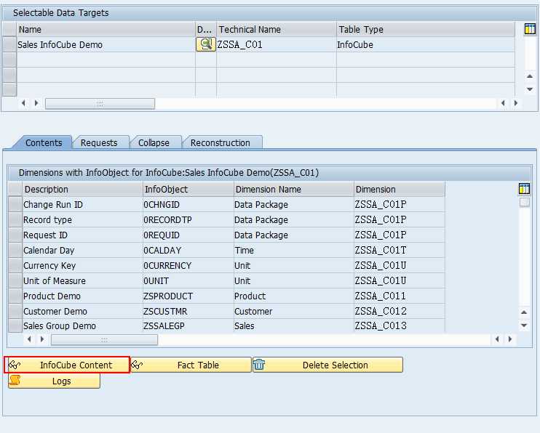Select the 0CALDAY InfoObject cell

(x=188, y=250)
